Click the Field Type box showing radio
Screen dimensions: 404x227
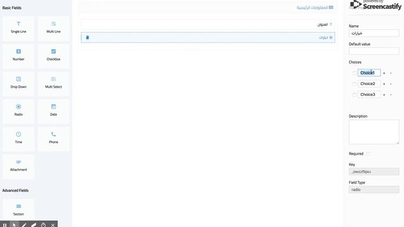coord(374,189)
